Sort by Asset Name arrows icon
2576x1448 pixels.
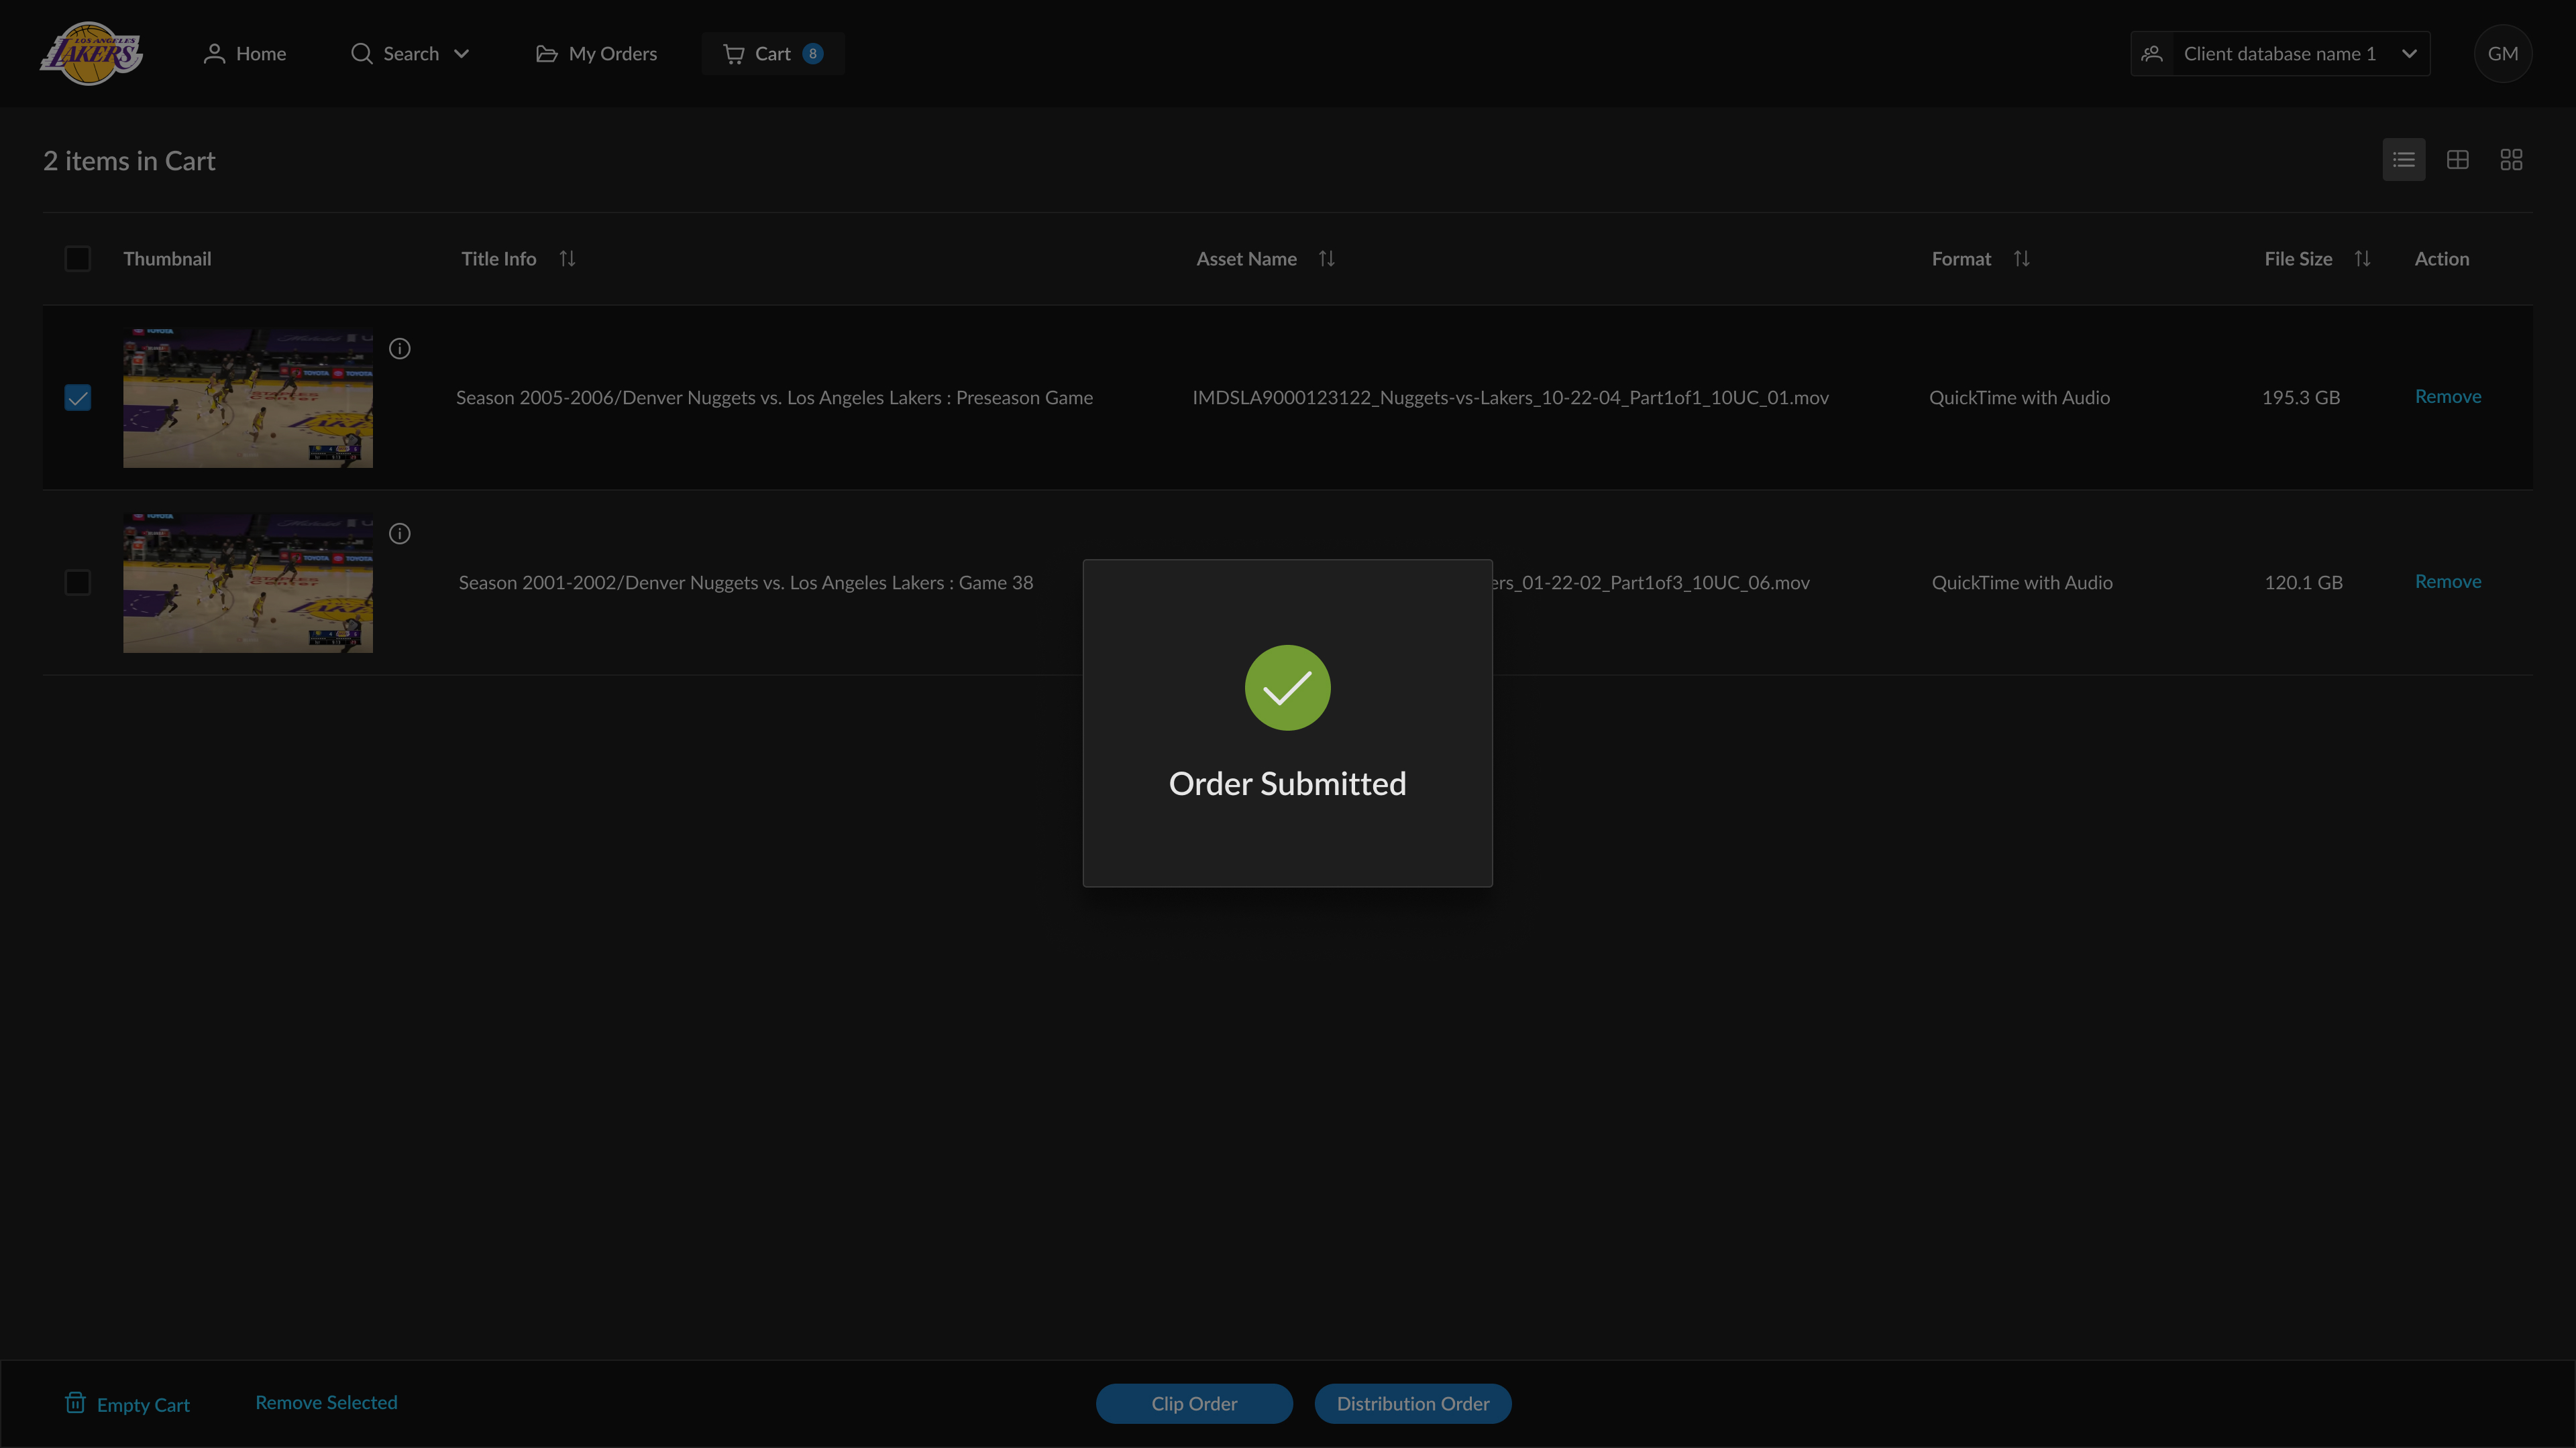point(1327,259)
